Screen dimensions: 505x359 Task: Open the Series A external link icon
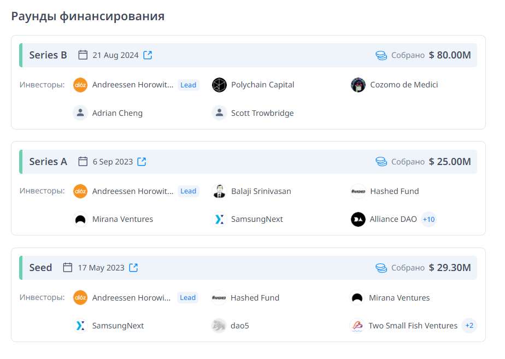click(142, 162)
